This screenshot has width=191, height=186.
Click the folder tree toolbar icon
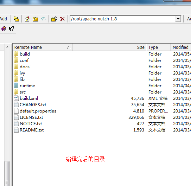point(16,19)
